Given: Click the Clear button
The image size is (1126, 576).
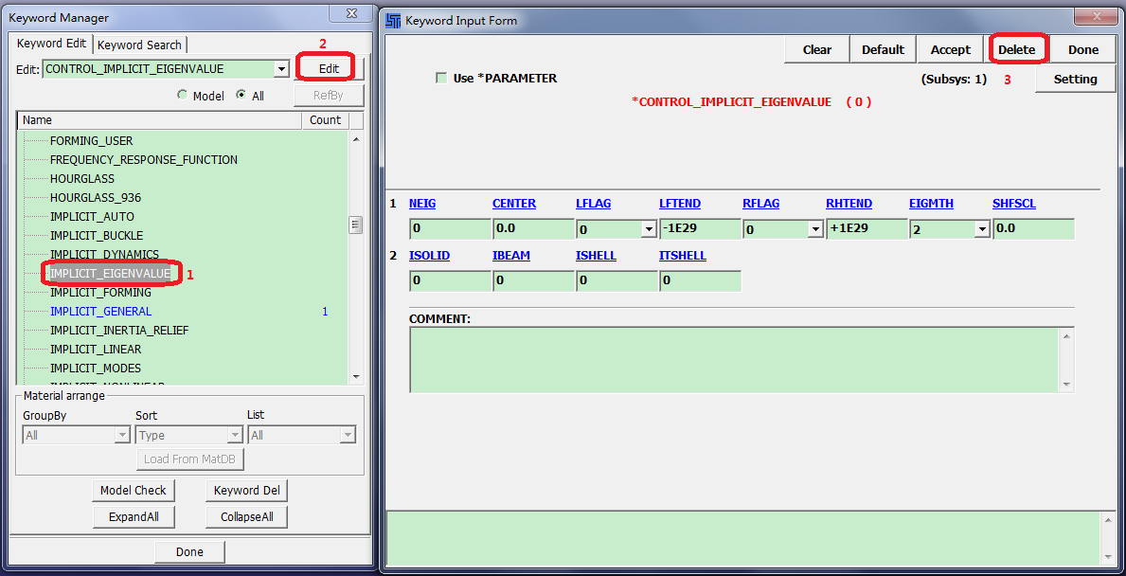Looking at the screenshot, I should pyautogui.click(x=817, y=49).
